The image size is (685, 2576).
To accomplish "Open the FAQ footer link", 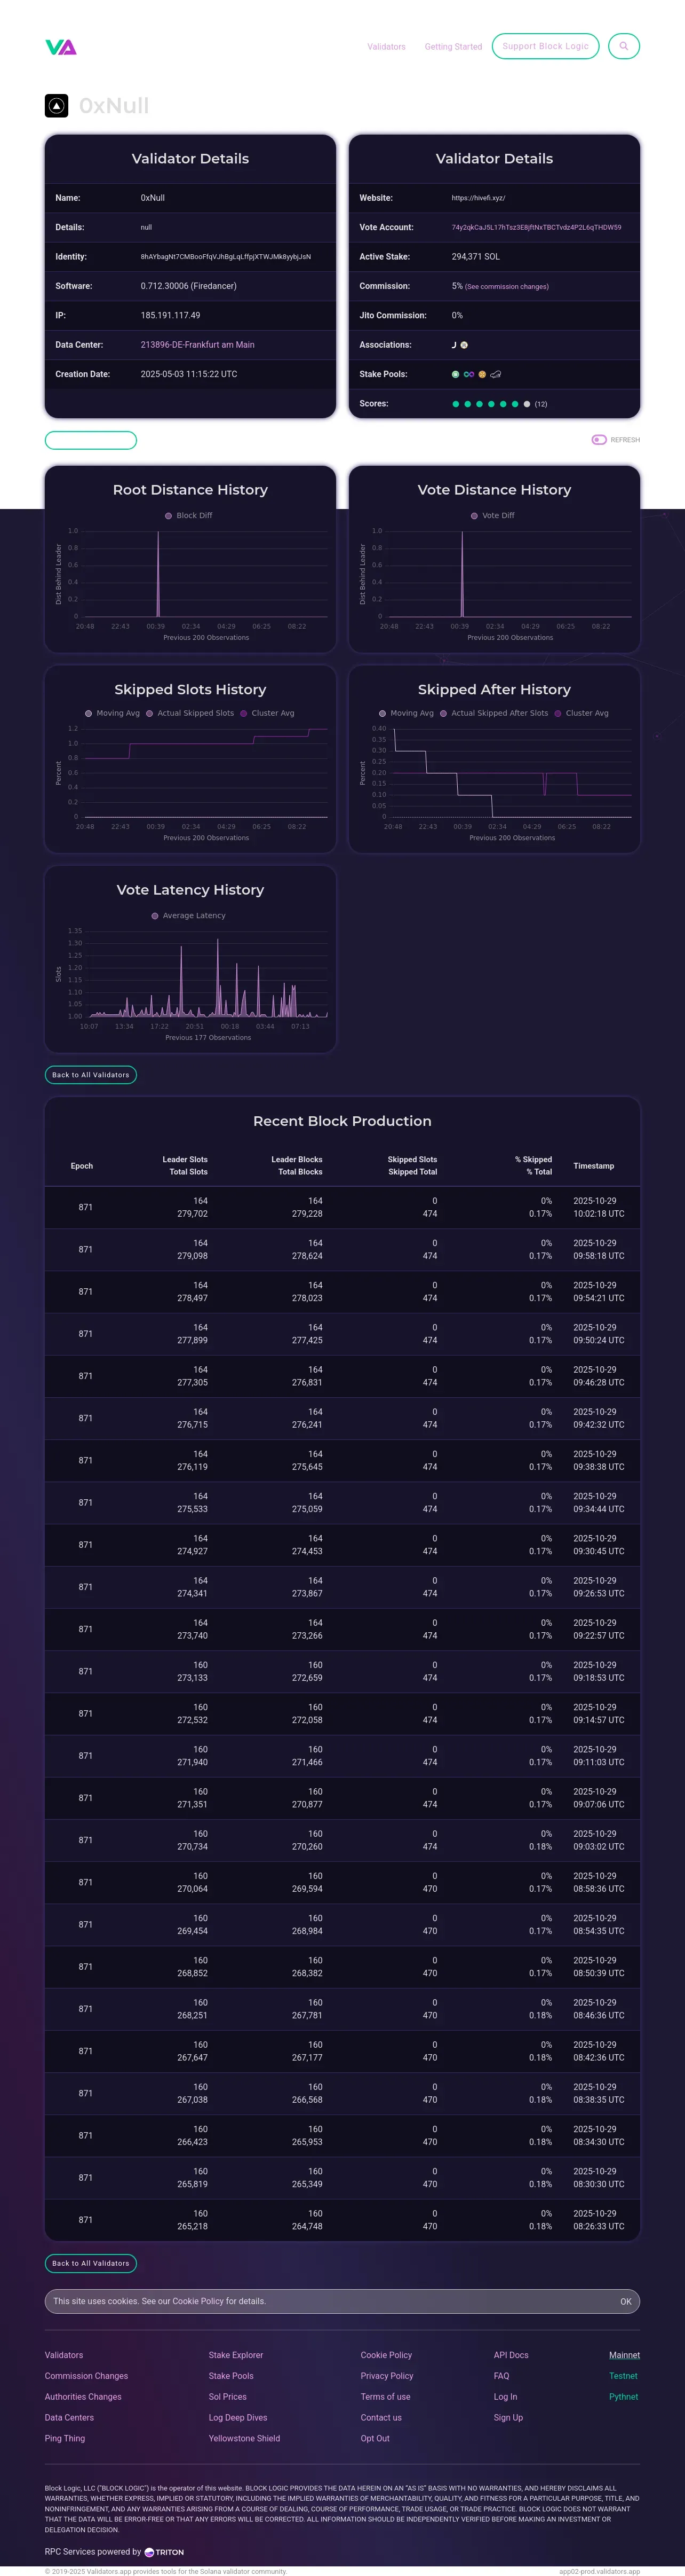I will (501, 2376).
